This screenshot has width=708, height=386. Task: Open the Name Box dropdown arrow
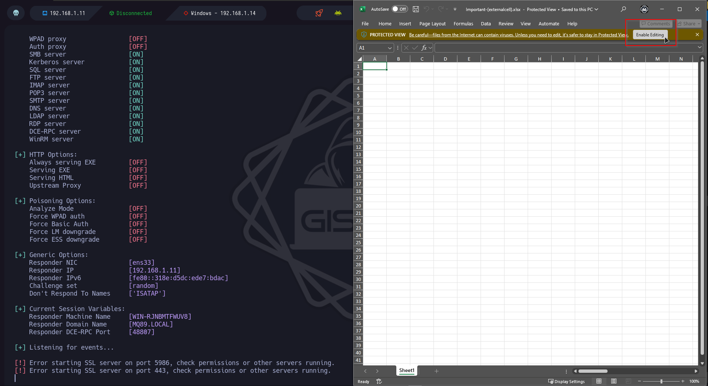pyautogui.click(x=390, y=48)
